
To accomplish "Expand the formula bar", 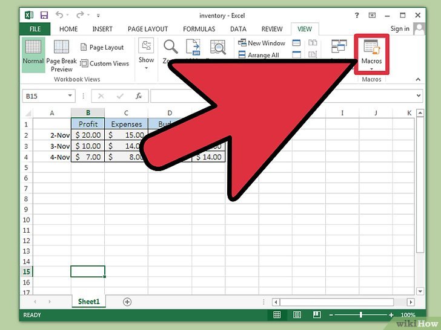I will click(x=419, y=96).
